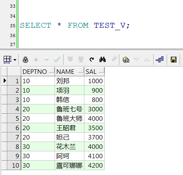Click salary cell 3500

click(x=94, y=128)
